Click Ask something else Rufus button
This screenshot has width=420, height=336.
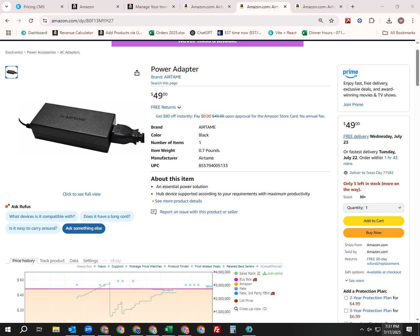click(84, 228)
